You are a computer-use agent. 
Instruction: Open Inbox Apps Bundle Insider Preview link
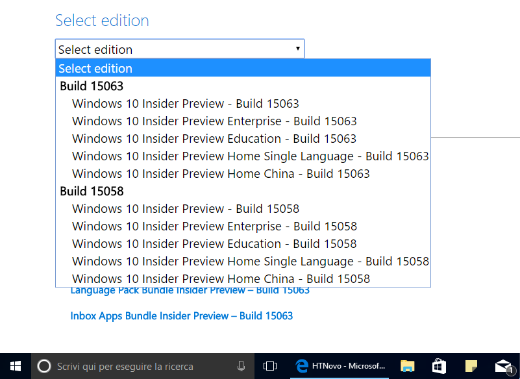(x=181, y=316)
